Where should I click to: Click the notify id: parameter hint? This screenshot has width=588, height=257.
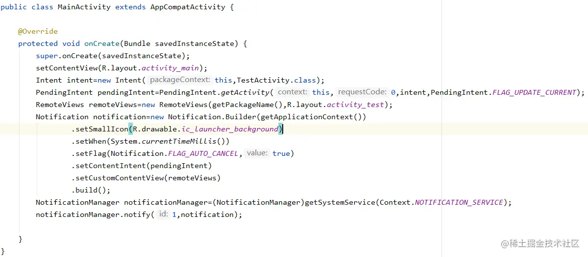click(x=163, y=214)
